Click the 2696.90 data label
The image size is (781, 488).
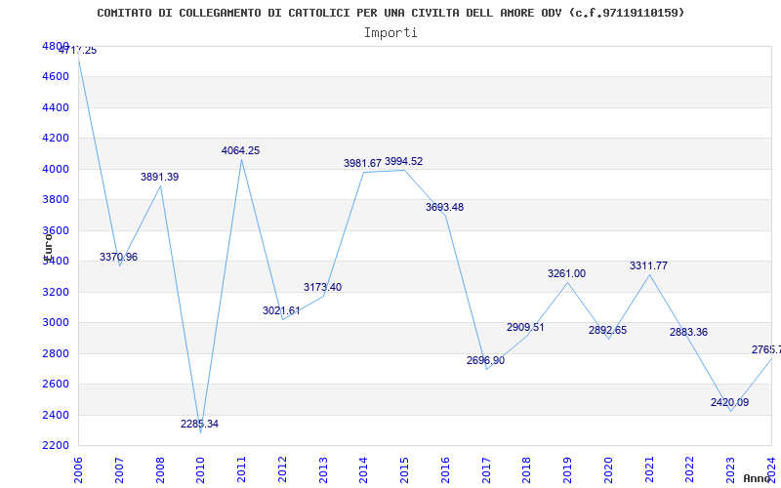pos(485,360)
